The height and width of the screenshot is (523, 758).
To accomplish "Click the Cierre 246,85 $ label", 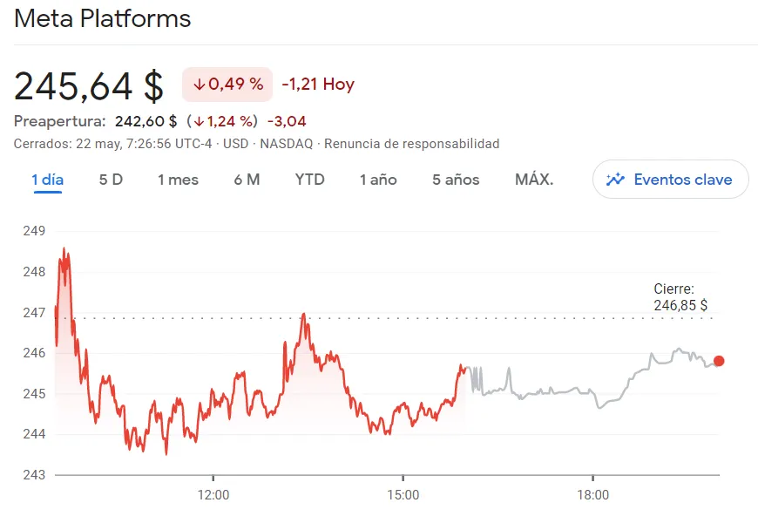I will click(x=680, y=297).
